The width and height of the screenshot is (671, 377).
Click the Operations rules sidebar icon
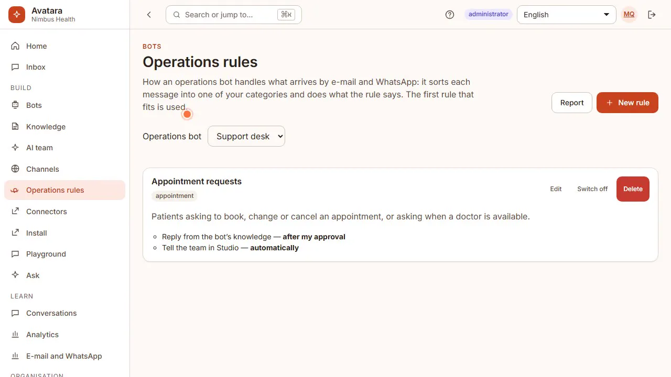click(x=15, y=190)
